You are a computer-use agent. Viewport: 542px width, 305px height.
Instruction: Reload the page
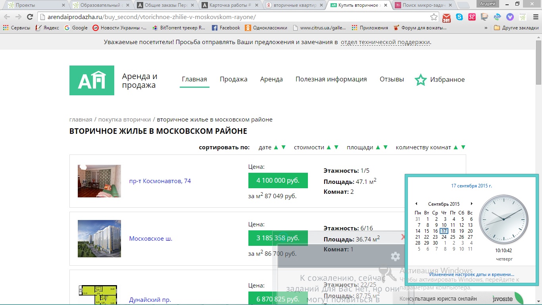(x=30, y=17)
